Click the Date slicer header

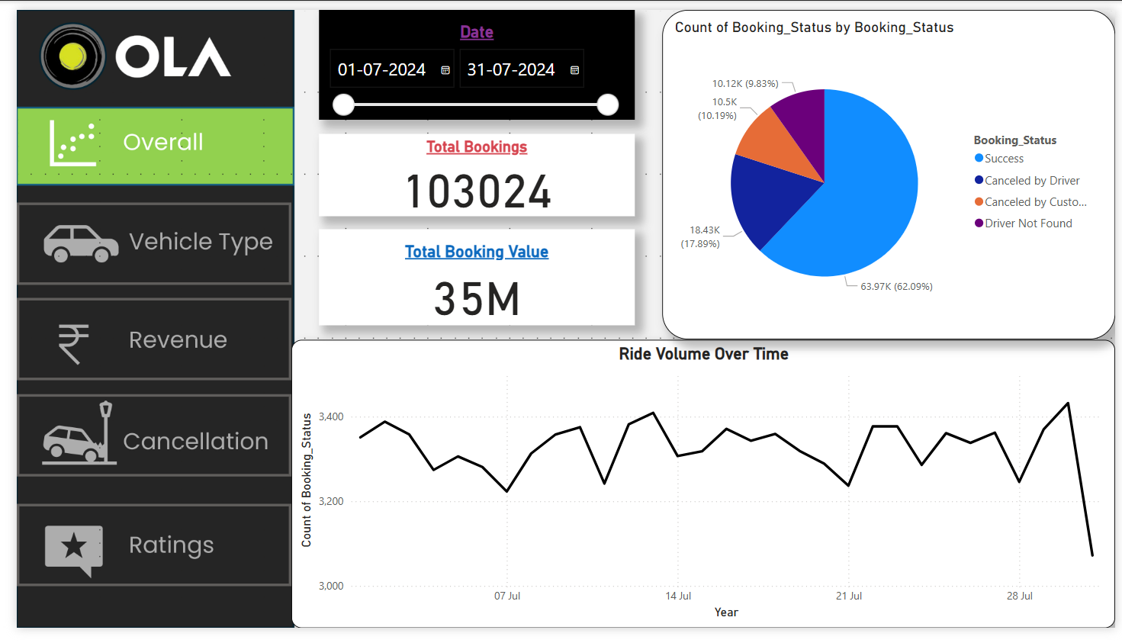[477, 32]
